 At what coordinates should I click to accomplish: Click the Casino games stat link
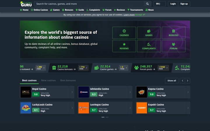pos(108,69)
